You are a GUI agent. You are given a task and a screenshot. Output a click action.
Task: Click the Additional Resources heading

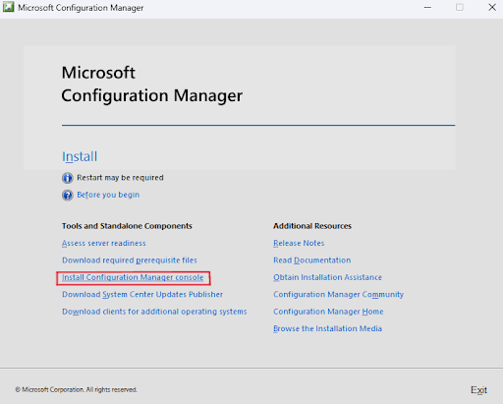pos(312,226)
